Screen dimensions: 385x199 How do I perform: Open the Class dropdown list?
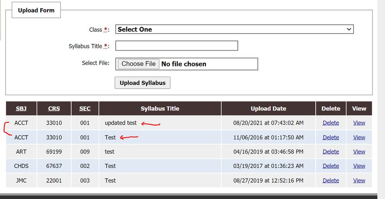click(235, 29)
